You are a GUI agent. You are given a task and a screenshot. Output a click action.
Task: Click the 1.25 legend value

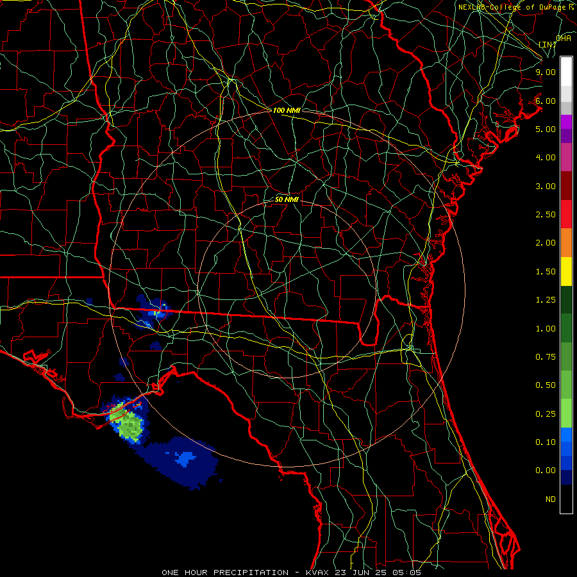click(546, 300)
